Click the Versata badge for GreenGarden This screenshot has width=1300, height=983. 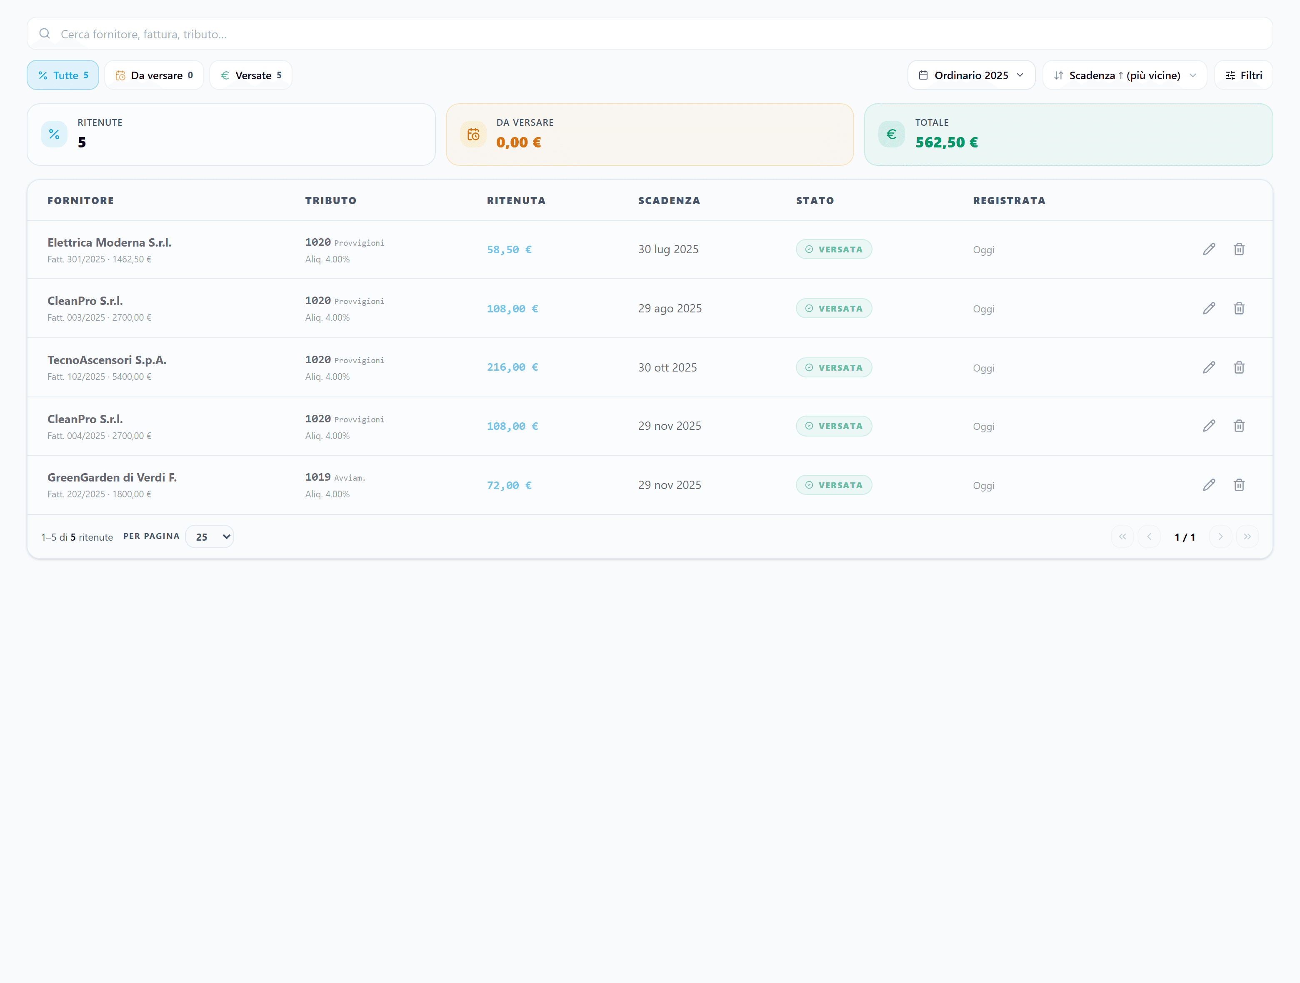tap(834, 485)
